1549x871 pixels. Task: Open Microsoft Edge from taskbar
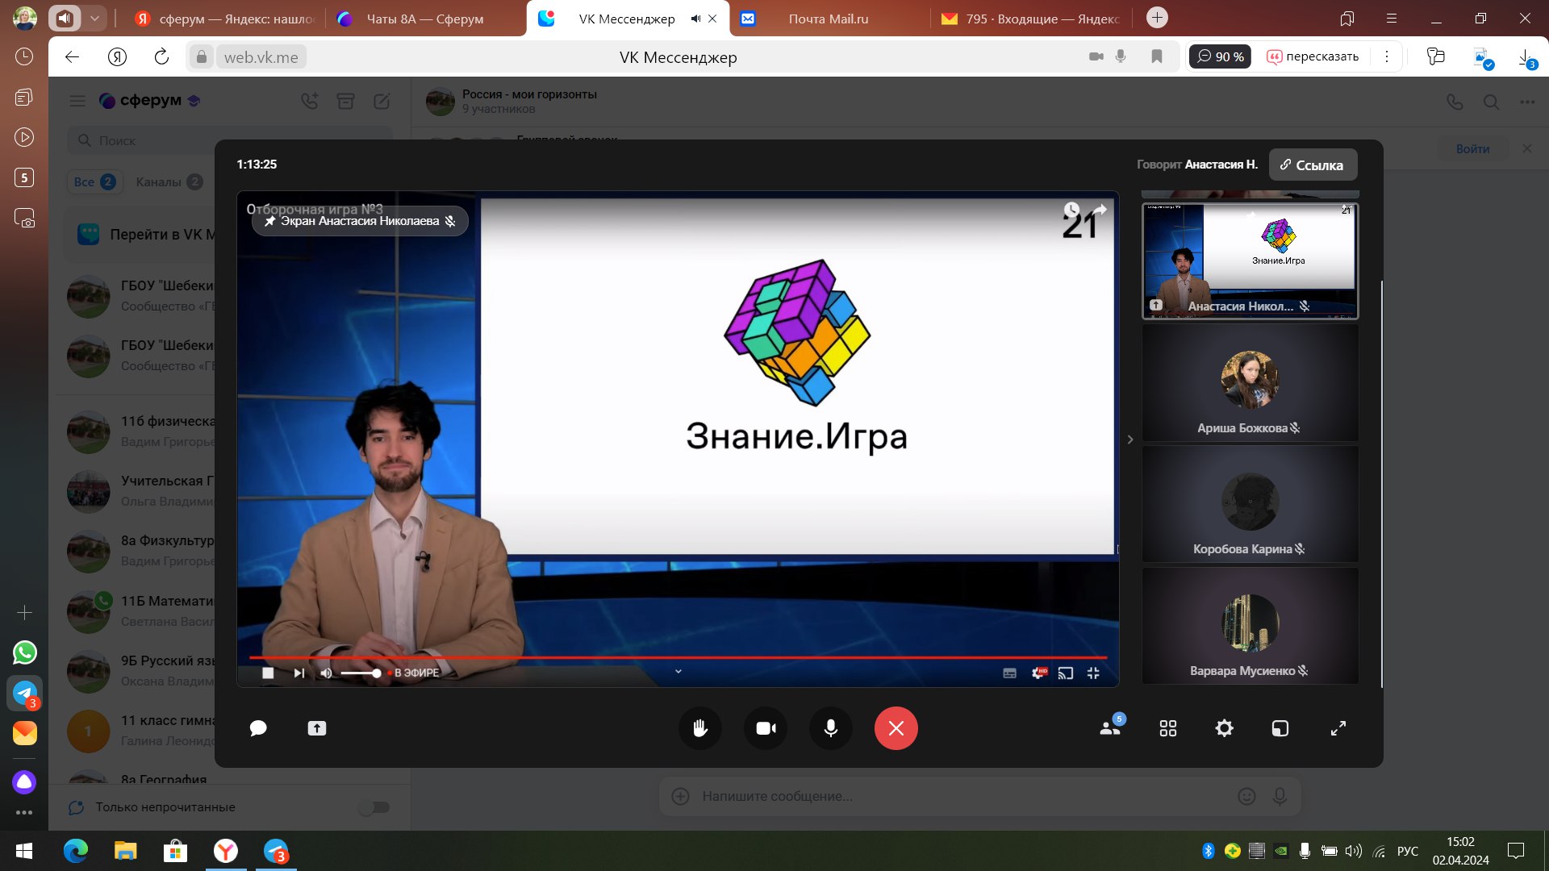point(76,851)
